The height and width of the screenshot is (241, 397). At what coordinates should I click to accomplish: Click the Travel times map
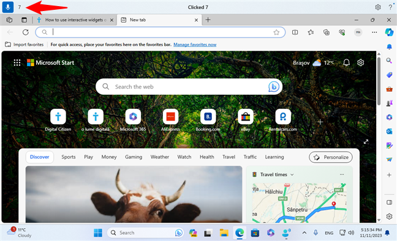tap(299, 203)
